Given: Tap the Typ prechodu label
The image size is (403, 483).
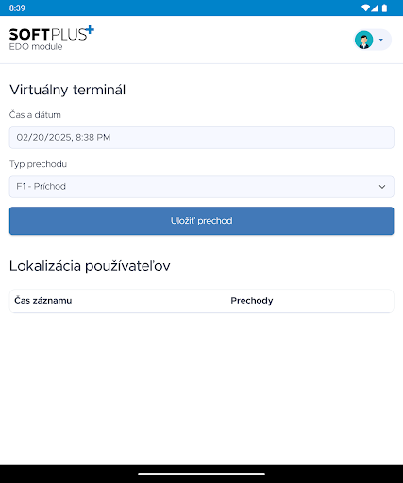Looking at the screenshot, I should pyautogui.click(x=38, y=164).
